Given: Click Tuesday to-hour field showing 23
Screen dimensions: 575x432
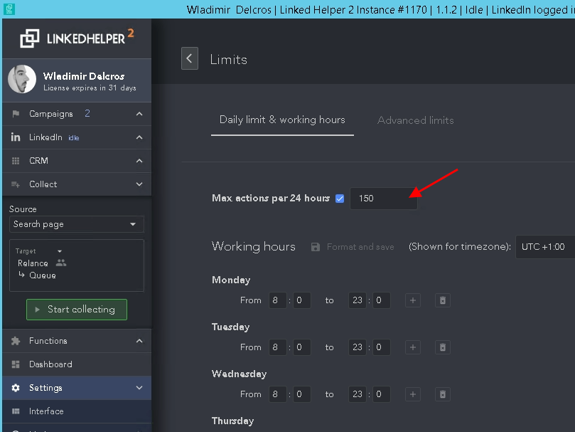Looking at the screenshot, I should pos(358,347).
